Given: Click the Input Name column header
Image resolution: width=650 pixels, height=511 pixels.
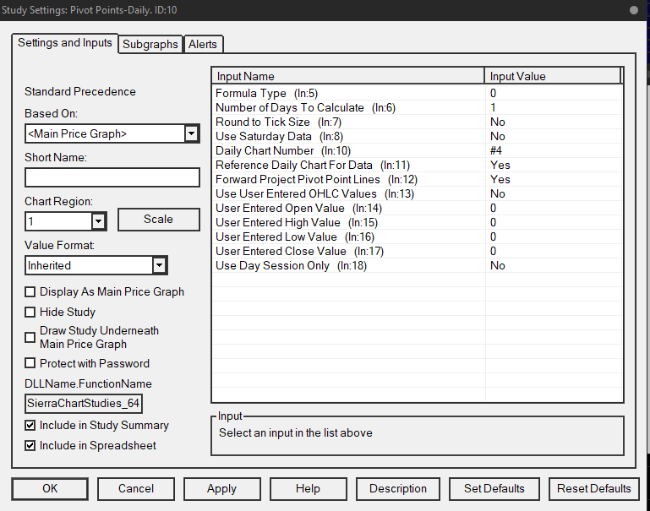Looking at the screenshot, I should point(348,76).
